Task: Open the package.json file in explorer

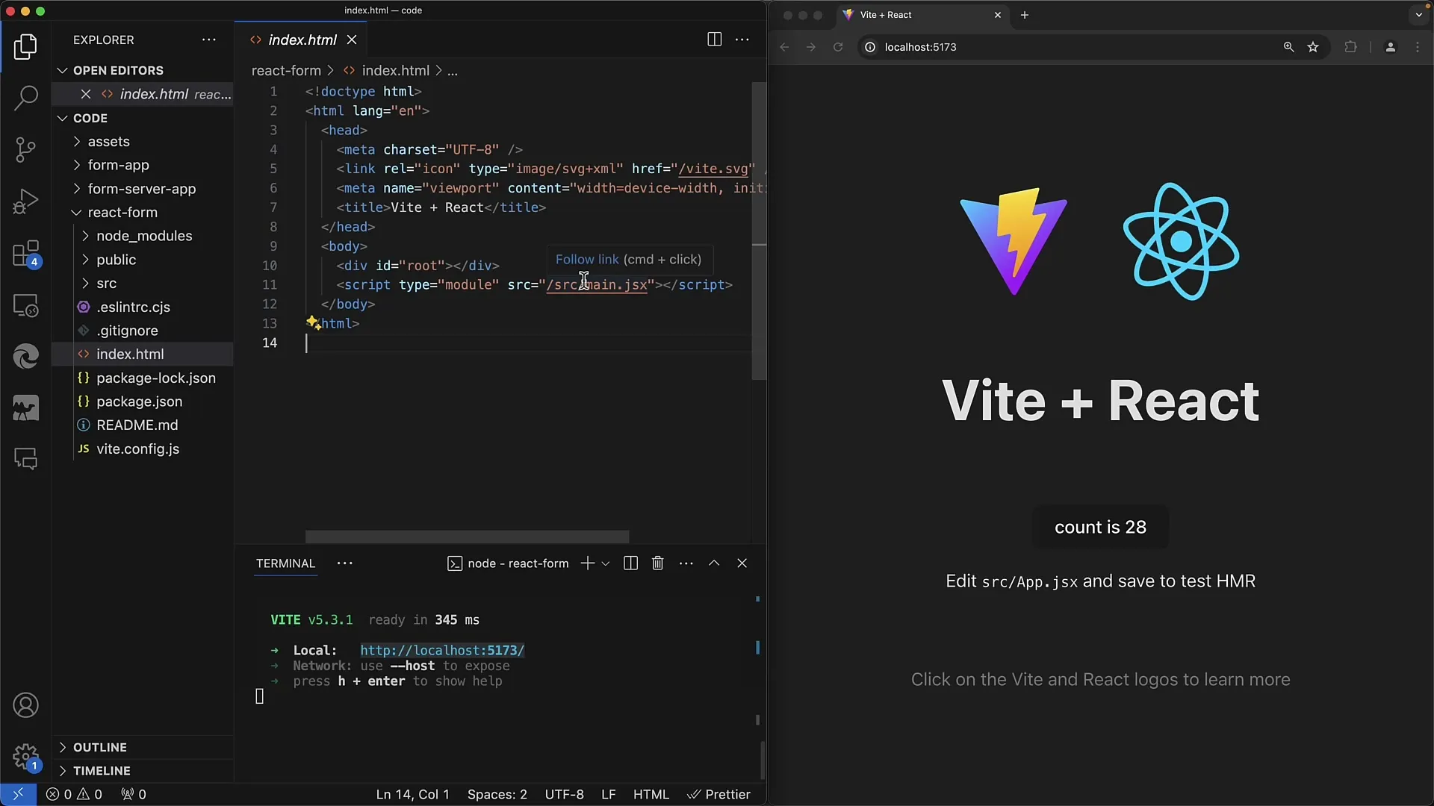Action: click(139, 402)
